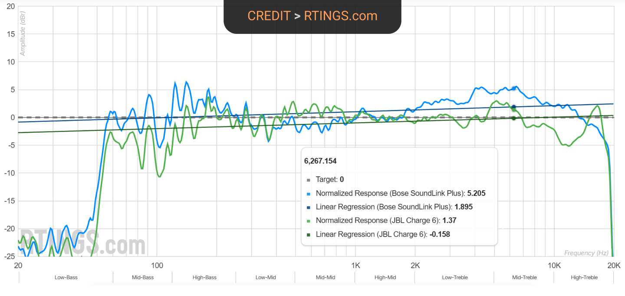The width and height of the screenshot is (625, 296).
Task: Click the frequency axis tick label 10K
Action: 554,265
